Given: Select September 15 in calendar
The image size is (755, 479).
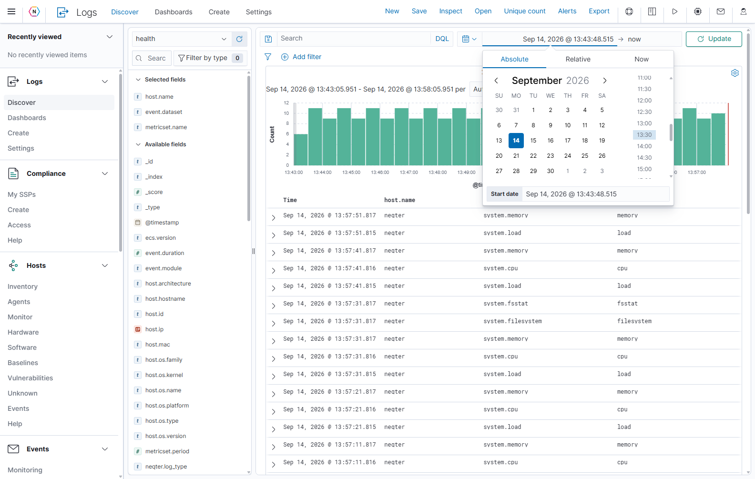Looking at the screenshot, I should 533,141.
